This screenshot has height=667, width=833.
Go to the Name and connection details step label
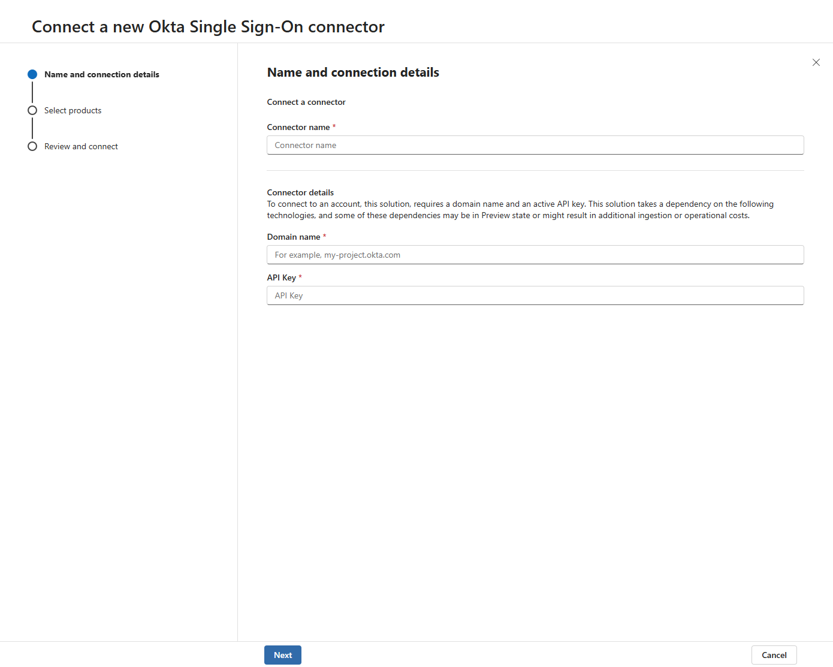click(102, 74)
